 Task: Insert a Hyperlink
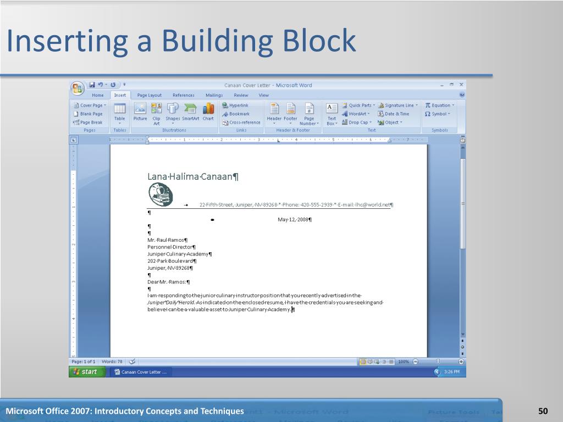click(x=235, y=105)
